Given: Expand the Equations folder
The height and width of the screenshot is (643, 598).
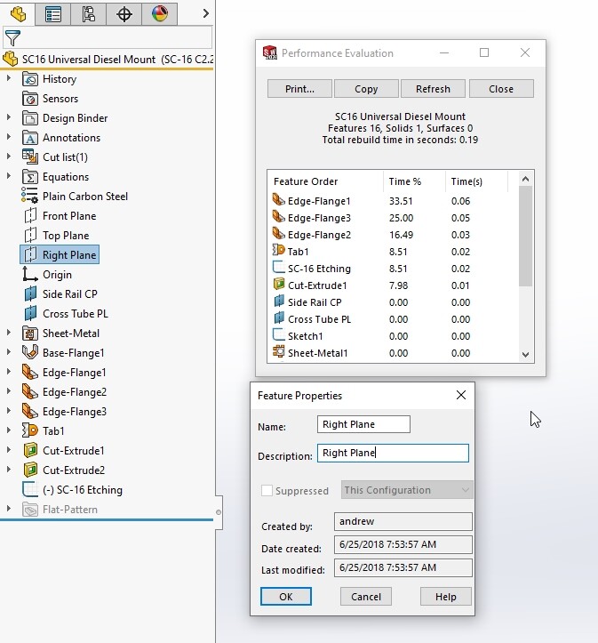Looking at the screenshot, I should (x=9, y=176).
